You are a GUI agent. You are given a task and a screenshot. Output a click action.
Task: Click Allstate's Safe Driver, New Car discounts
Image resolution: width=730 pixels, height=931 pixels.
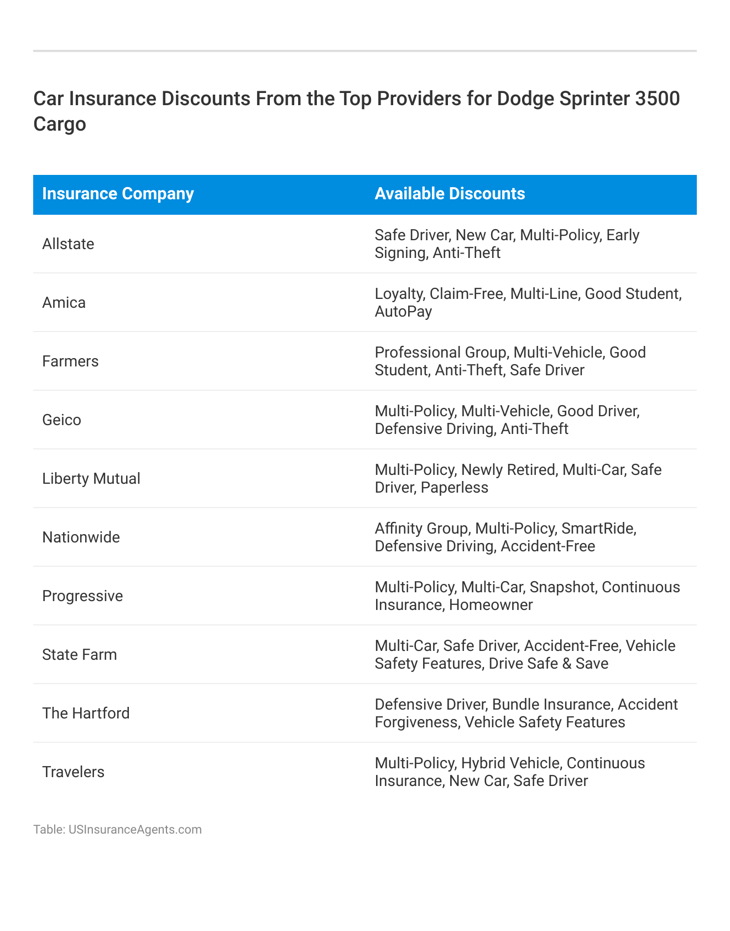click(507, 244)
